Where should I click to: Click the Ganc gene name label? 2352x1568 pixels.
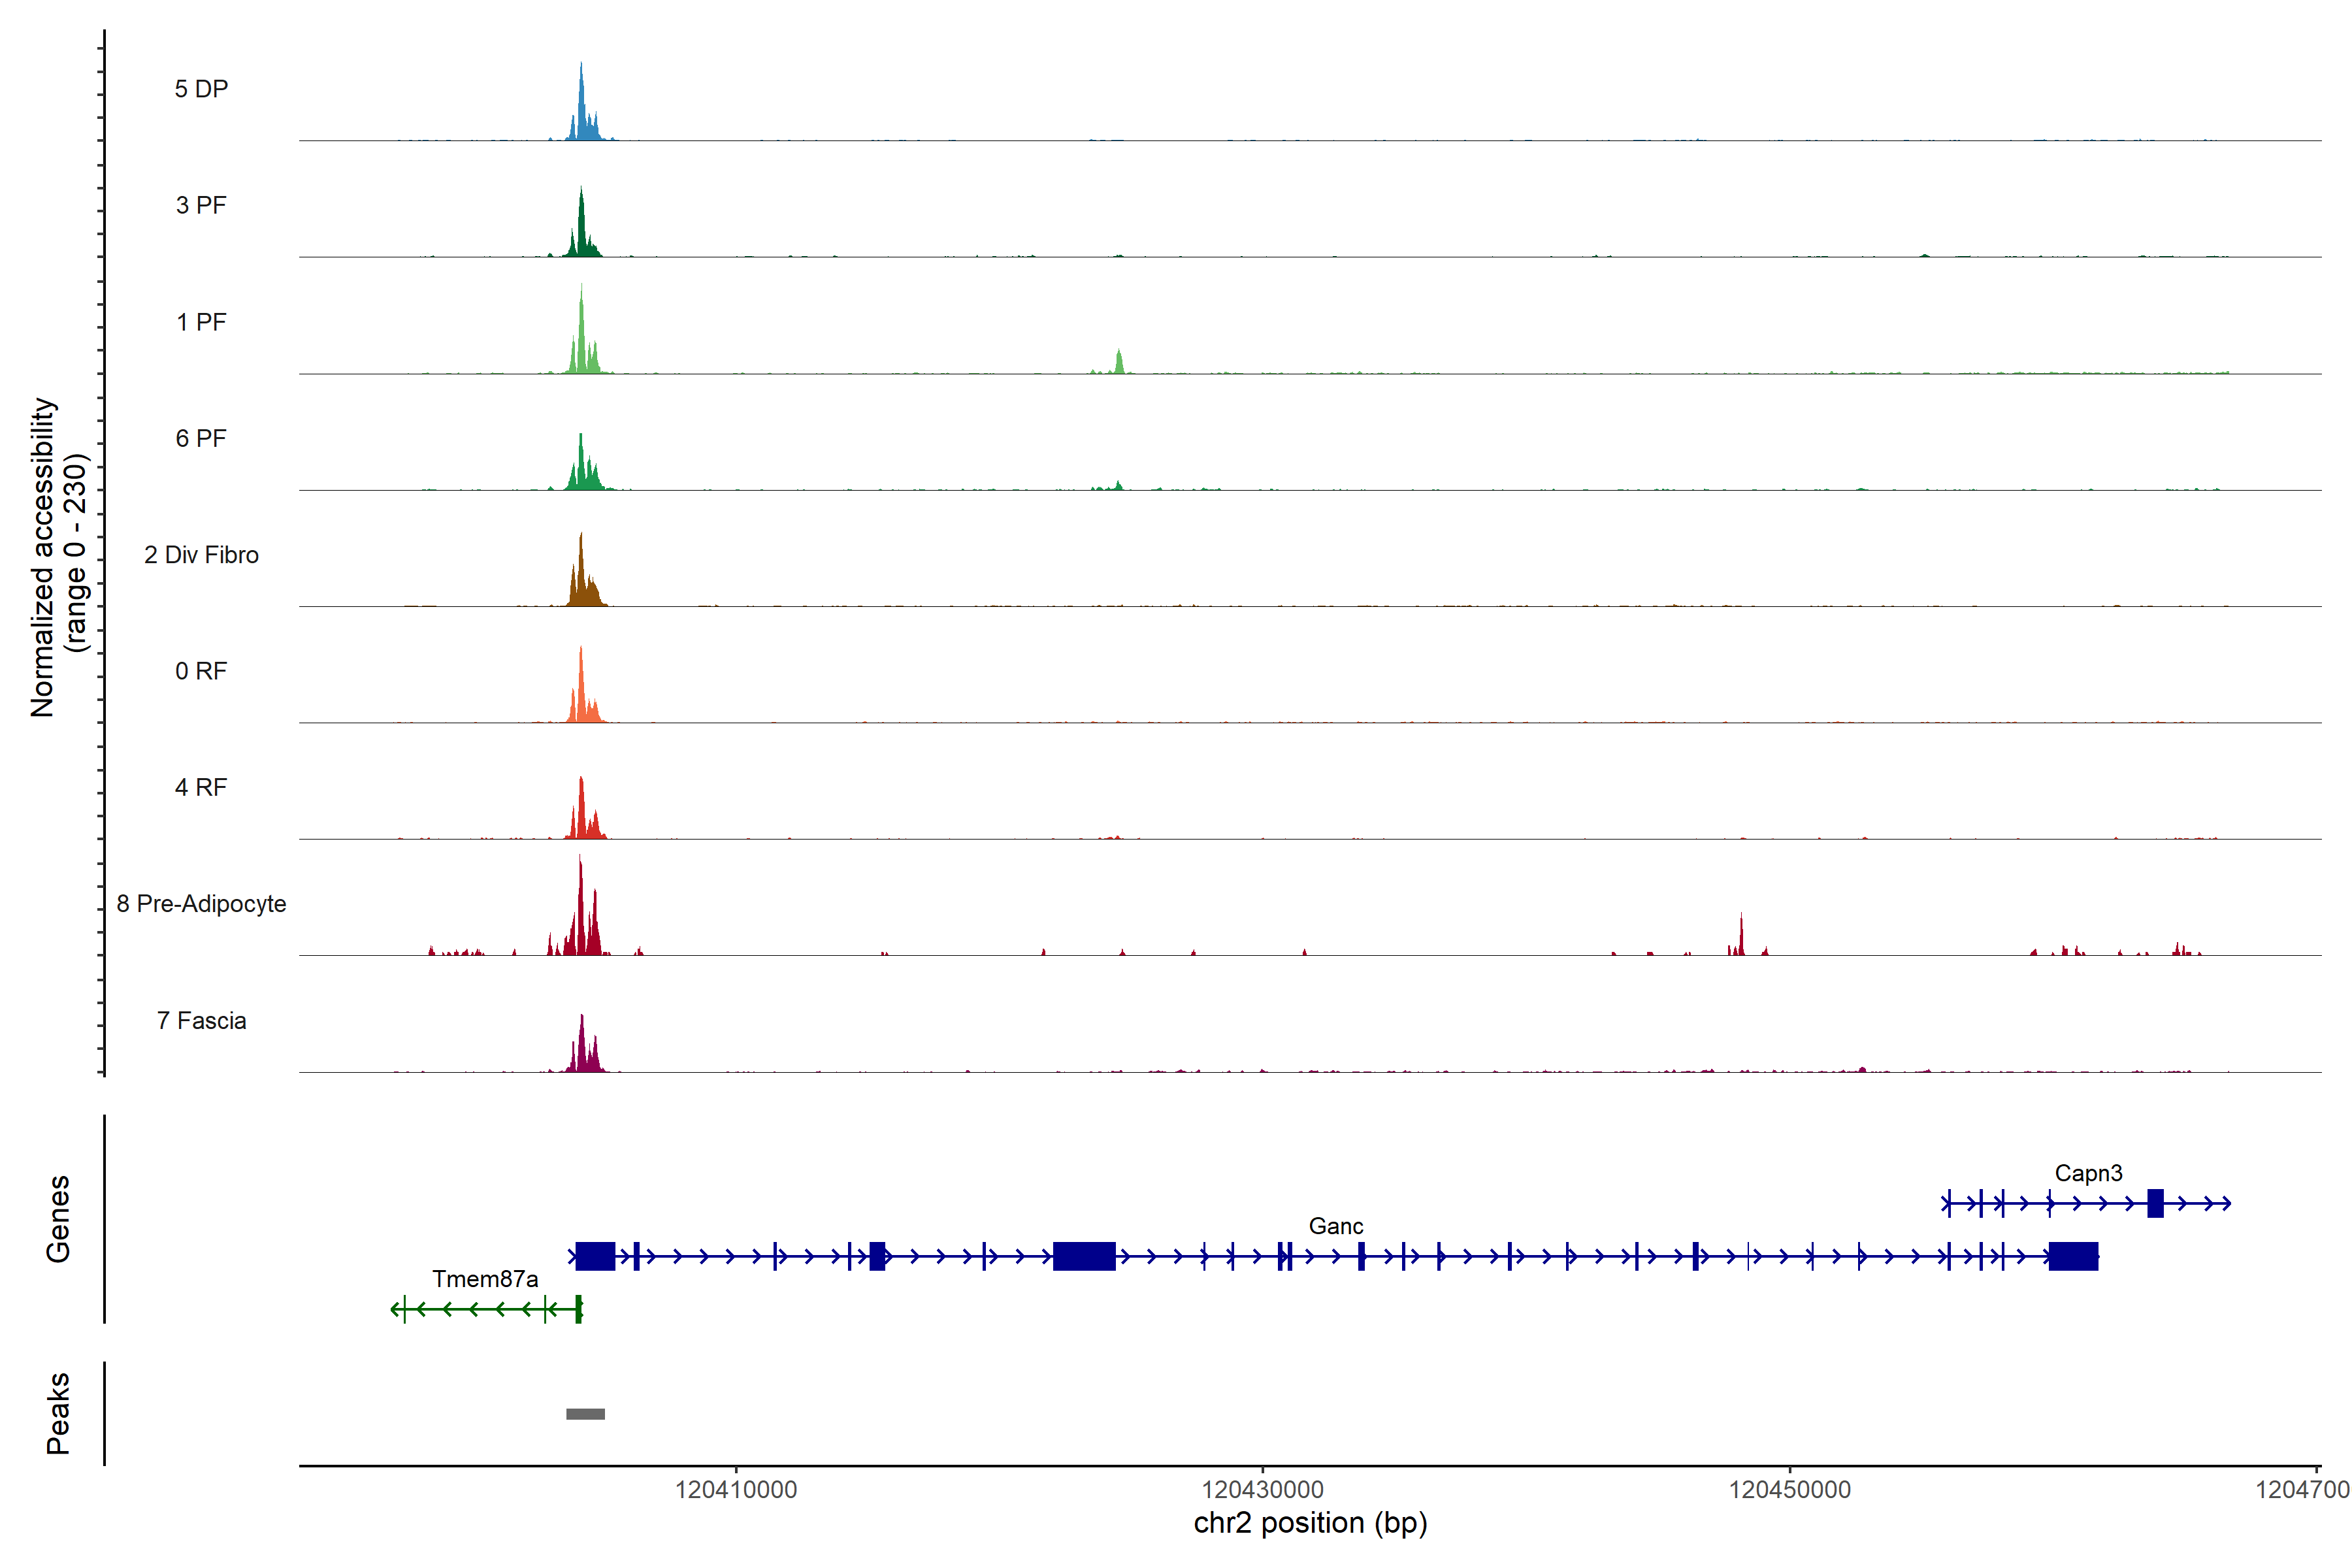pos(1335,1226)
